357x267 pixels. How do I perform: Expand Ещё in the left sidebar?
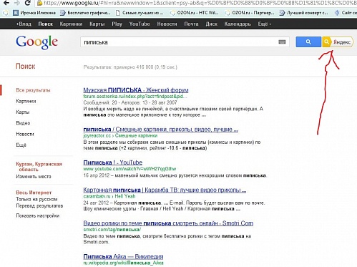21,145
